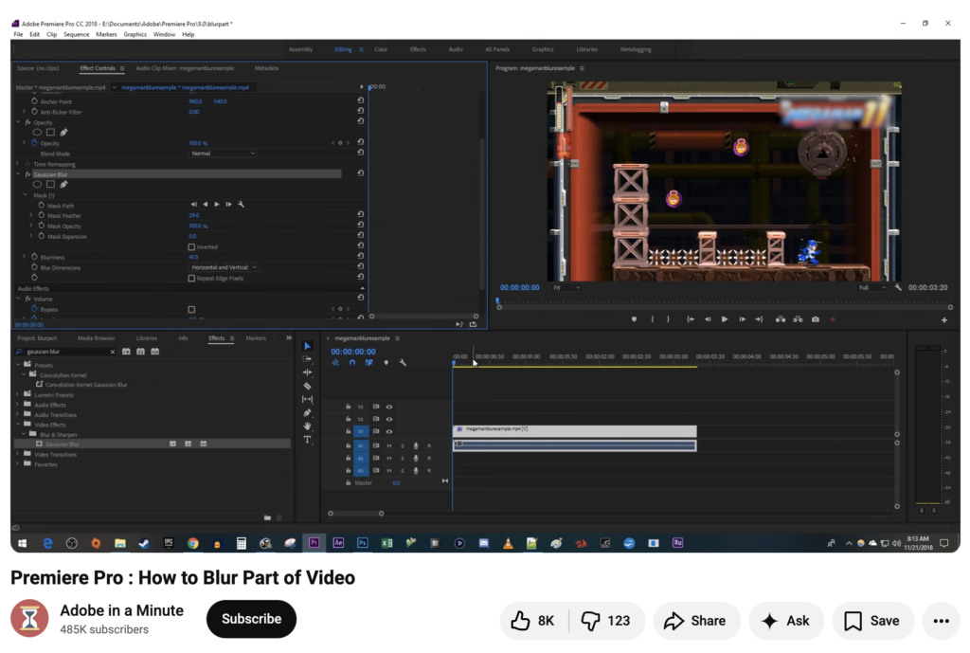
Task: Select the Pen tool in the timeline toolbar
Action: click(308, 413)
